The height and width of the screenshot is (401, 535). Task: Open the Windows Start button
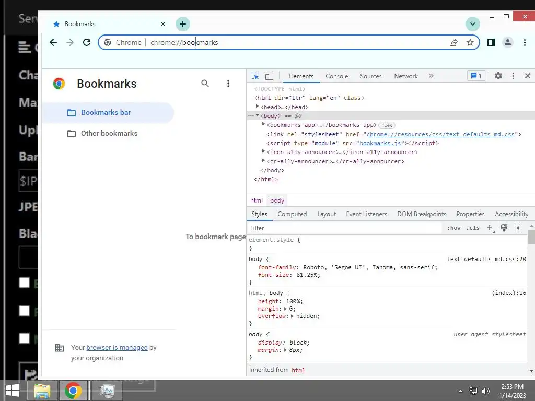tap(13, 391)
